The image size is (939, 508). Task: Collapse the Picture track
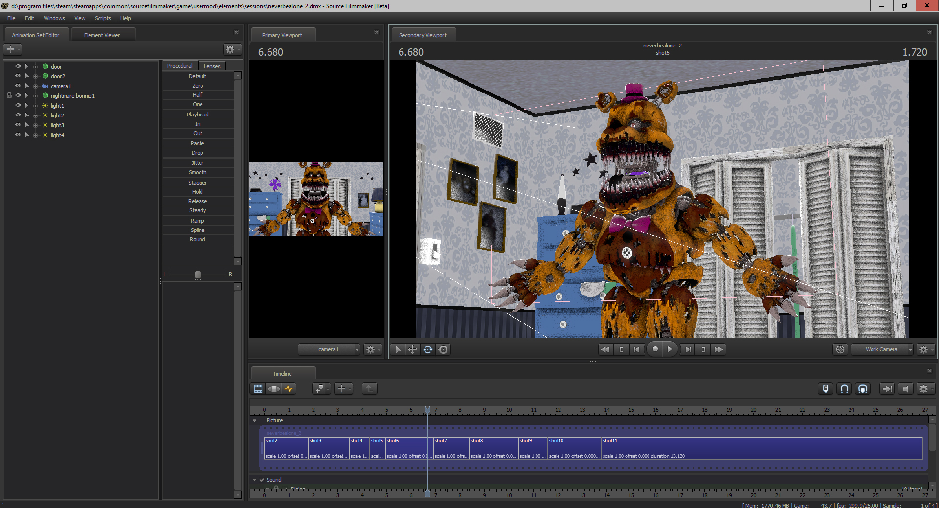254,420
